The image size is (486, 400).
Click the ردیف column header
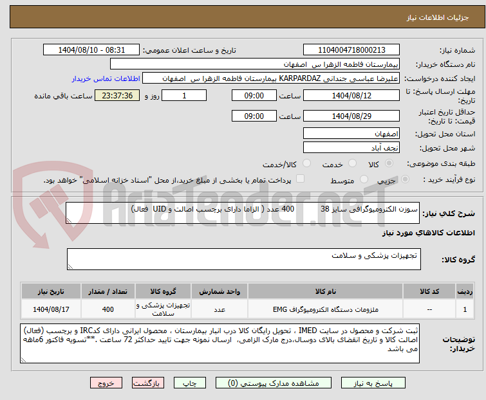(465, 291)
